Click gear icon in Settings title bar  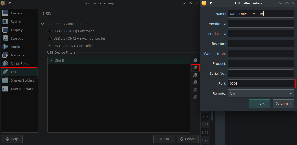click(x=3, y=3)
